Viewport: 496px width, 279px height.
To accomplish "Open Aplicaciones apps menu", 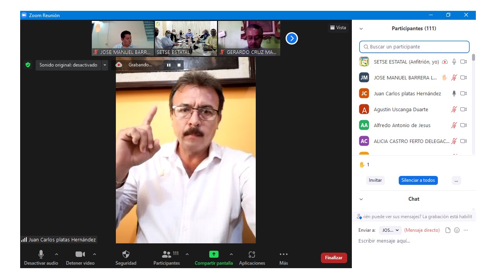I will 252,258.
